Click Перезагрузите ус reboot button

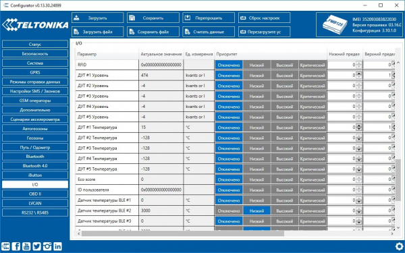point(264,32)
